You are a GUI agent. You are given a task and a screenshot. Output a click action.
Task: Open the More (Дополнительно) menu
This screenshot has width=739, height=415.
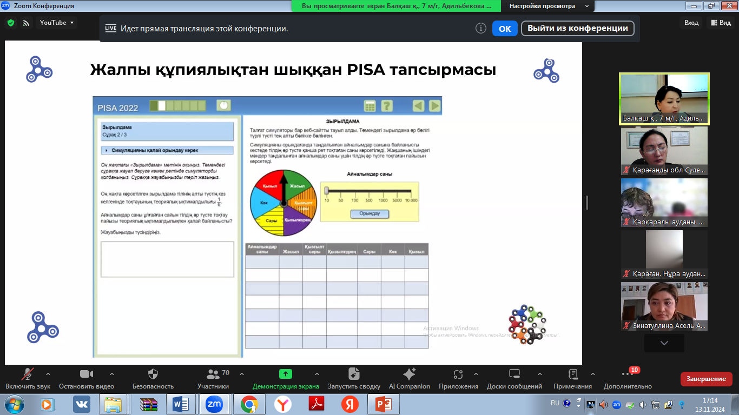628,374
